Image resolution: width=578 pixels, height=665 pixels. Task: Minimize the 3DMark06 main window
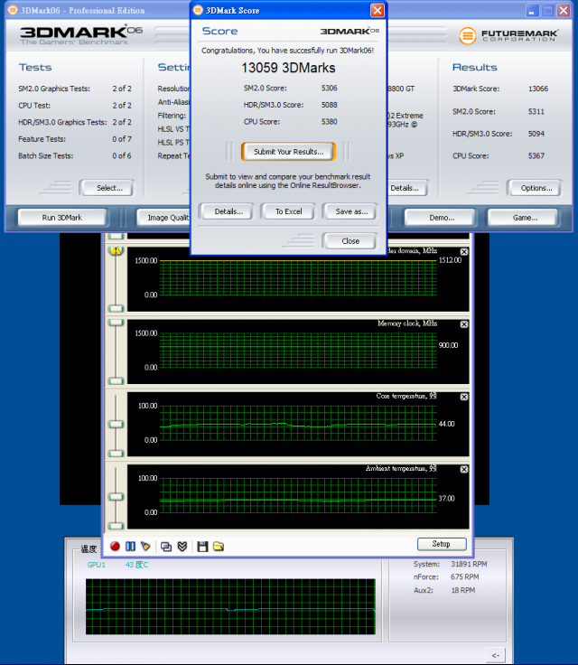532,10
